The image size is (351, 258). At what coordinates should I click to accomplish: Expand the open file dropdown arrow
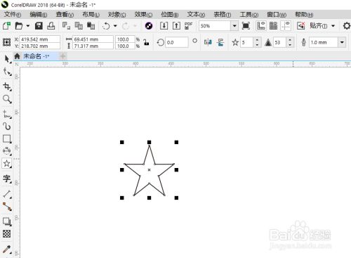click(x=28, y=25)
